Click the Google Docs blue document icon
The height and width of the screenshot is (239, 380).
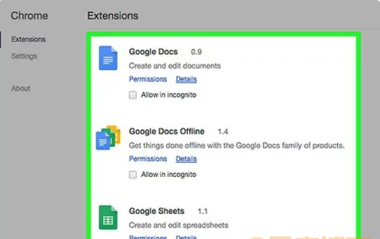[x=108, y=58]
